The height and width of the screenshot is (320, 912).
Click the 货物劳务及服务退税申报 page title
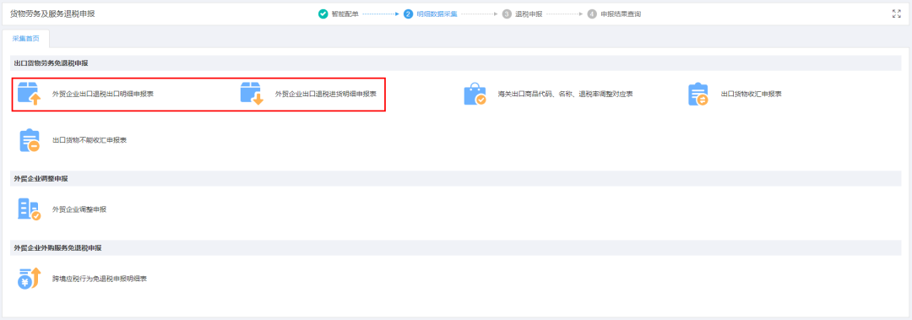(52, 14)
